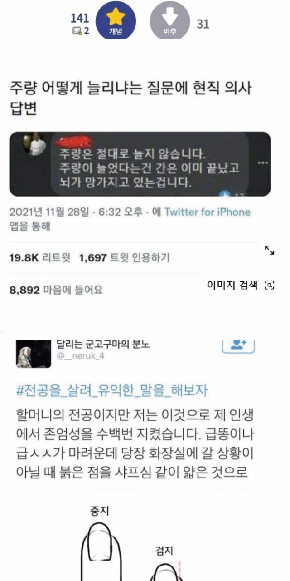
Task: Upvote with the star 개념 button
Action: (x=116, y=21)
